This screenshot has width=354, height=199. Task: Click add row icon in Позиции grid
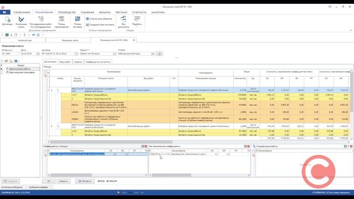click(x=45, y=71)
